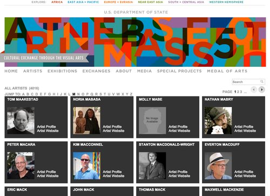Visit Stanton Macdonald-Wright Artist Website
This screenshot has width=270, height=196.
pyautogui.click(x=179, y=176)
